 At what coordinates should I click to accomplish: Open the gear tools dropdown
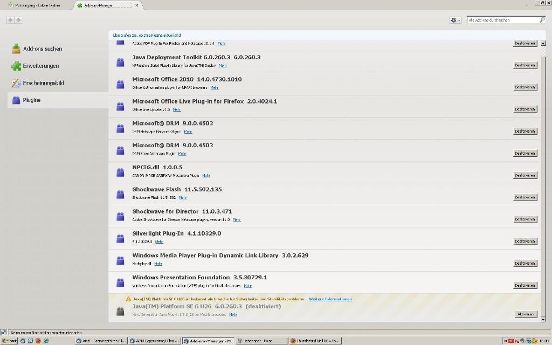click(455, 20)
